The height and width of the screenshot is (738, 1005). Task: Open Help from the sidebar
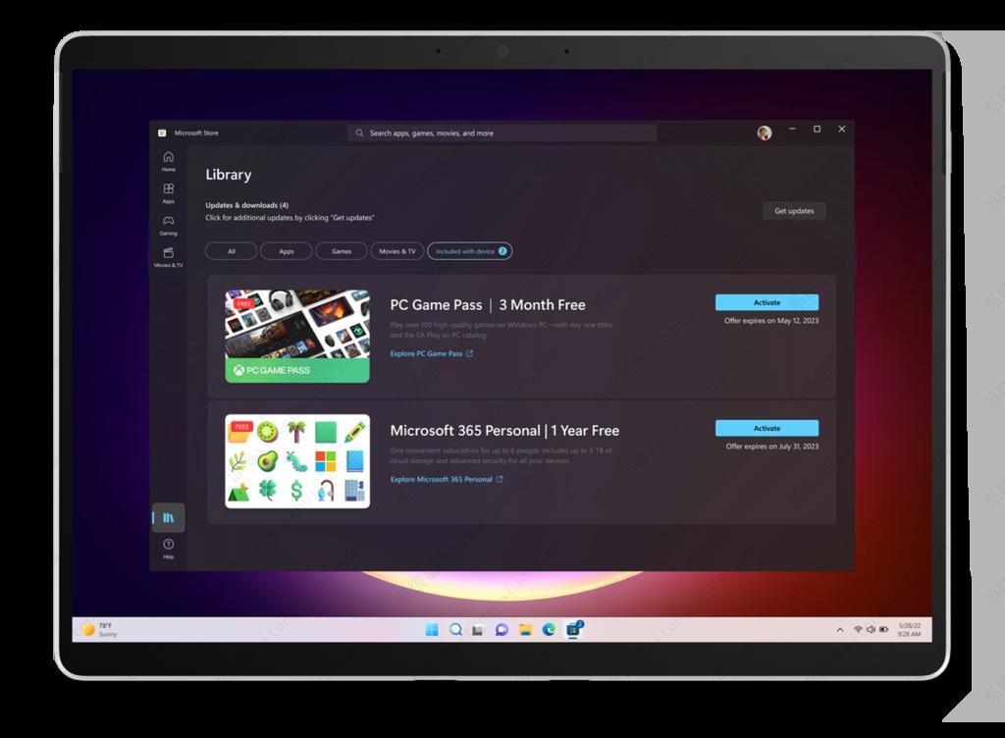168,548
